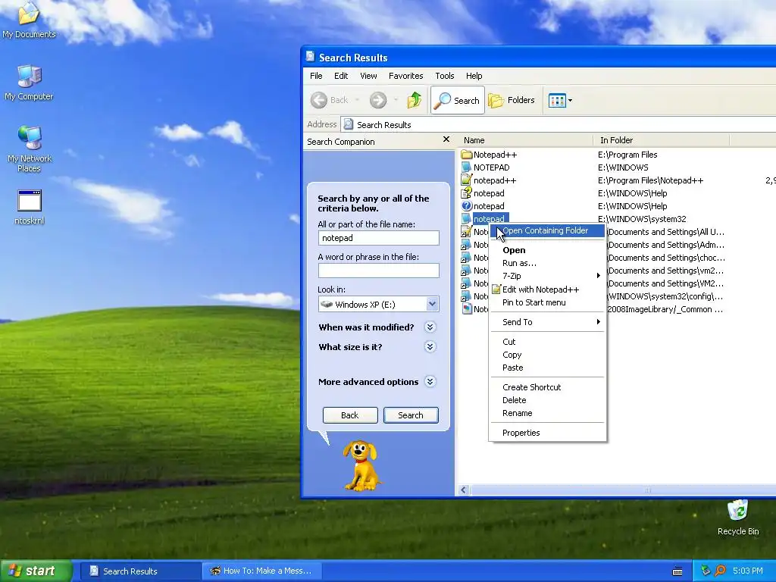Choose Open Containing Folder from context menu
Screen dimensions: 776x582
pyautogui.click(x=547, y=230)
